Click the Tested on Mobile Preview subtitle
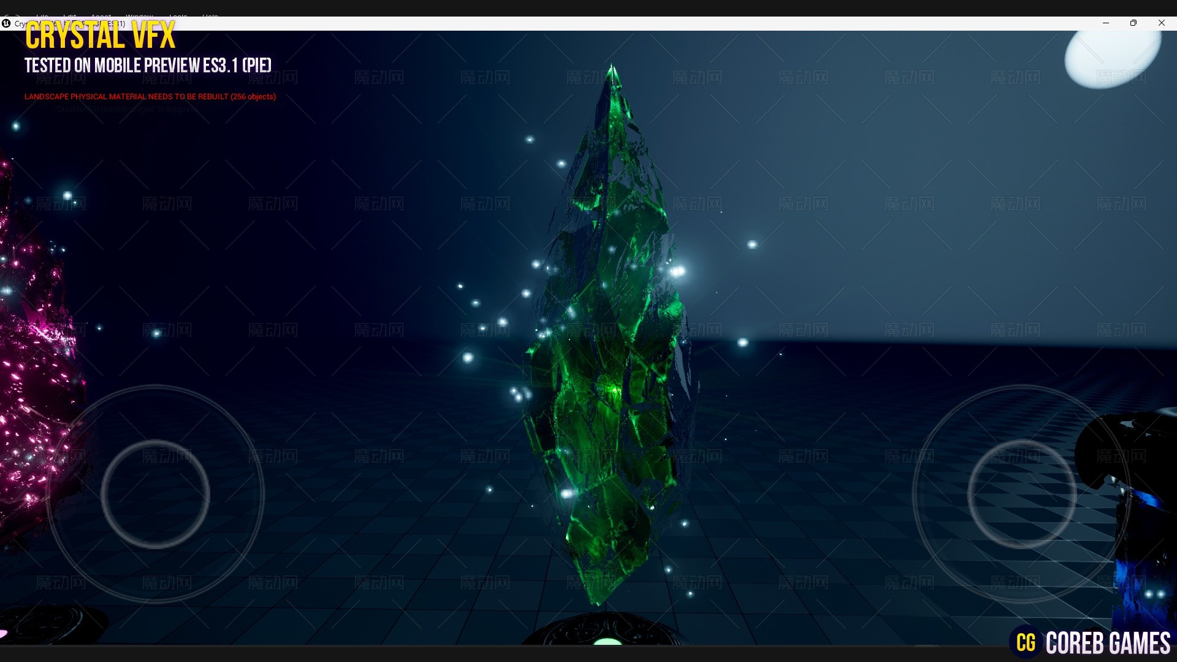Viewport: 1177px width, 662px height. tap(148, 66)
